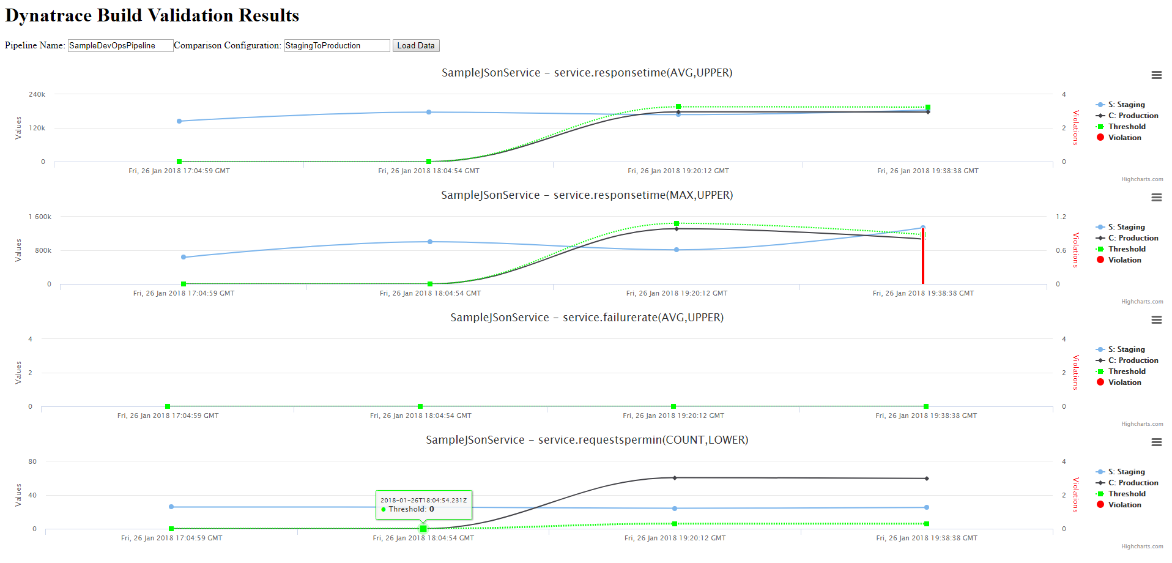The width and height of the screenshot is (1172, 563).
Task: Hide Threshold in responsetime MAX legend
Action: [x=1121, y=249]
